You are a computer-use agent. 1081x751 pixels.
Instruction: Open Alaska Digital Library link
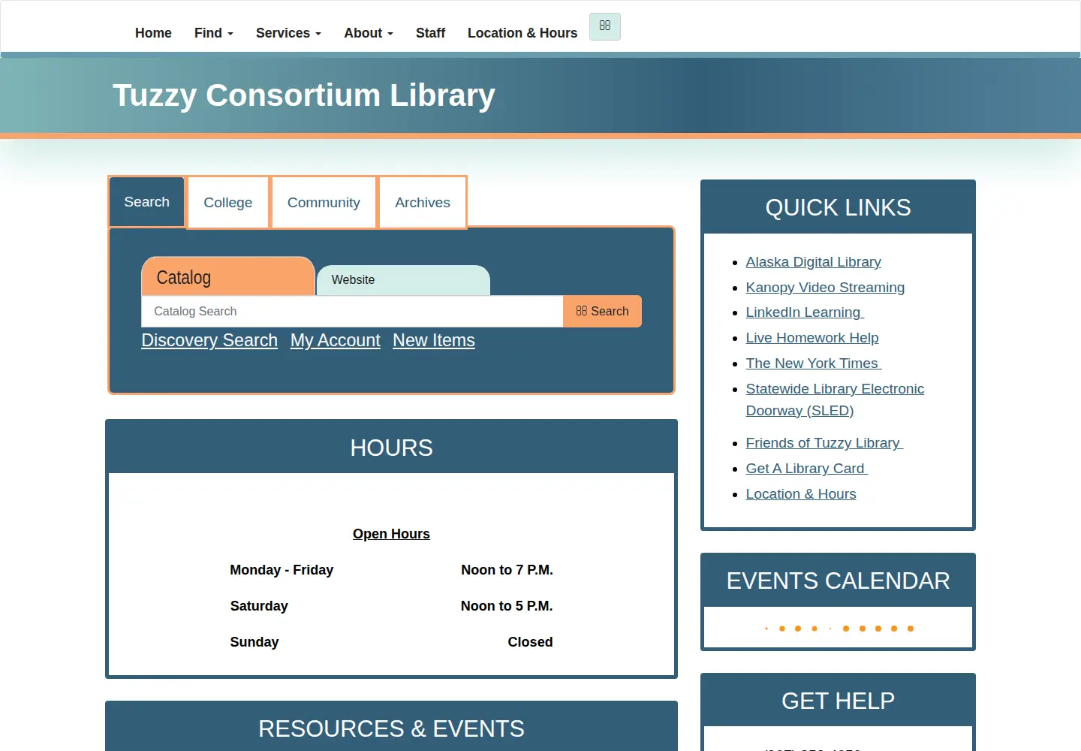[x=813, y=262]
